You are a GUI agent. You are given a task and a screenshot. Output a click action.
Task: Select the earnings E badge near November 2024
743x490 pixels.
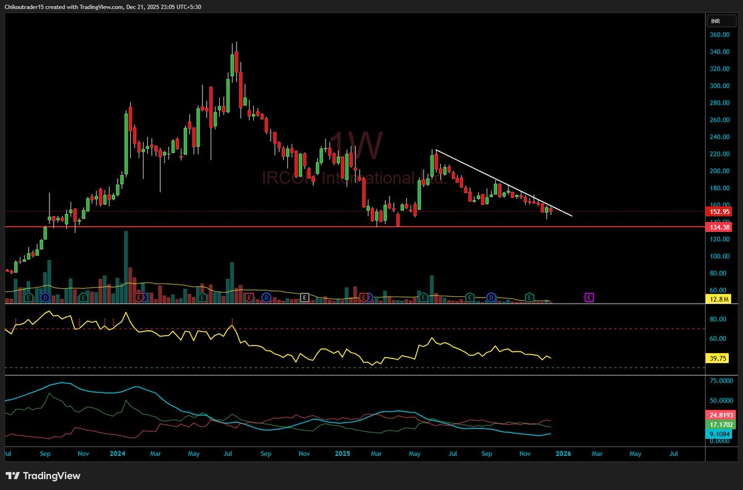pyautogui.click(x=304, y=297)
